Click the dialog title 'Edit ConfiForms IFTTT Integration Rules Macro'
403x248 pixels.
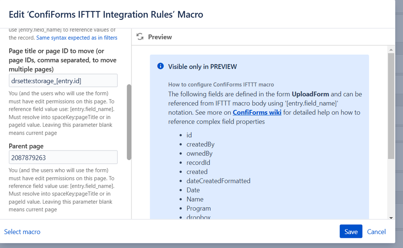tap(106, 15)
